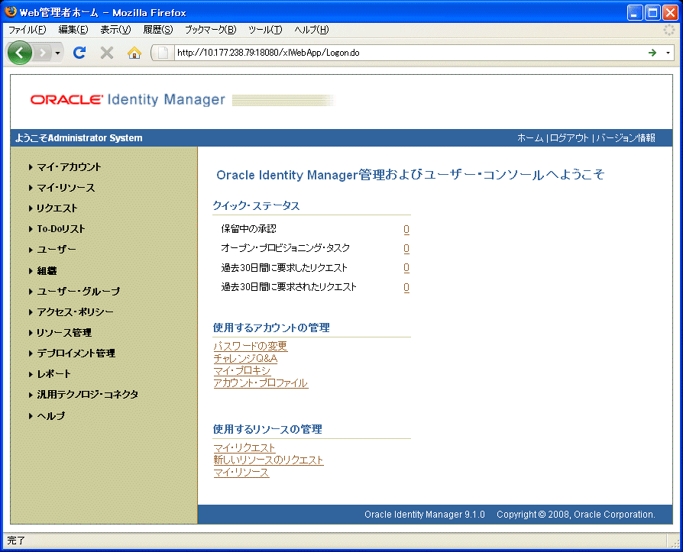Open the back/forward history dropdown arrow
The width and height of the screenshot is (683, 552).
[57, 53]
